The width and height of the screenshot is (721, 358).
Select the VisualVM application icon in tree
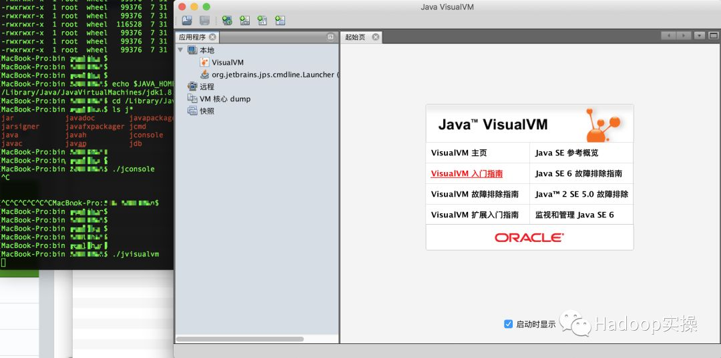(205, 62)
